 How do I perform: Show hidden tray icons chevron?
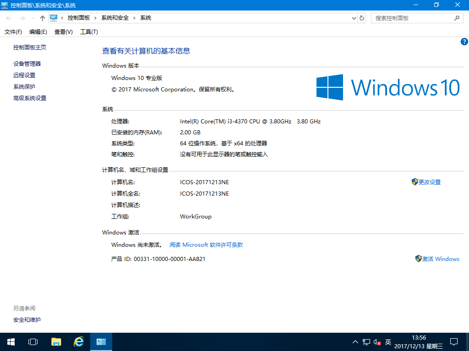pyautogui.click(x=355, y=342)
